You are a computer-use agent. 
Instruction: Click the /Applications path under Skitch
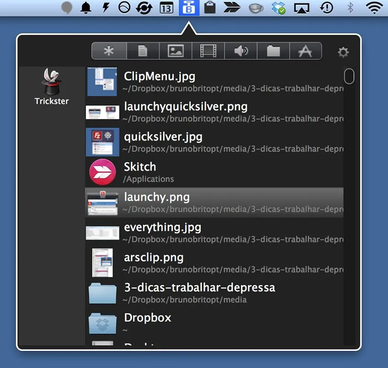tap(148, 179)
